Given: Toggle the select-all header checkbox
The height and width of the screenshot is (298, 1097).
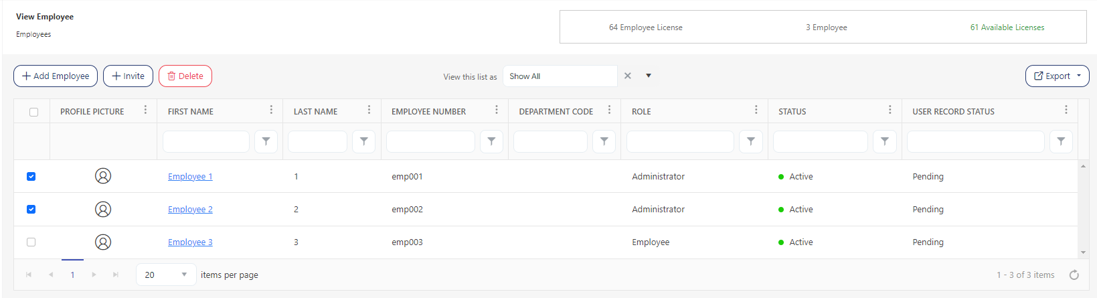Looking at the screenshot, I should coord(34,112).
